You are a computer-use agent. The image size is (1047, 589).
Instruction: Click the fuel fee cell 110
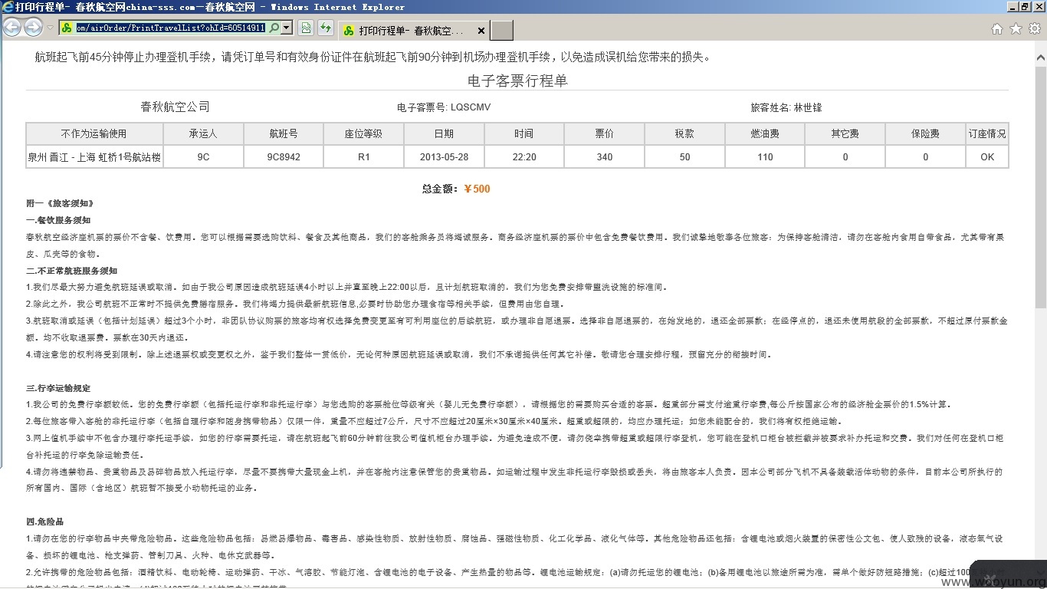coord(765,156)
